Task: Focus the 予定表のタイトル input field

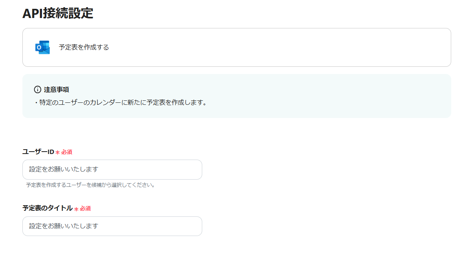Action: point(112,226)
